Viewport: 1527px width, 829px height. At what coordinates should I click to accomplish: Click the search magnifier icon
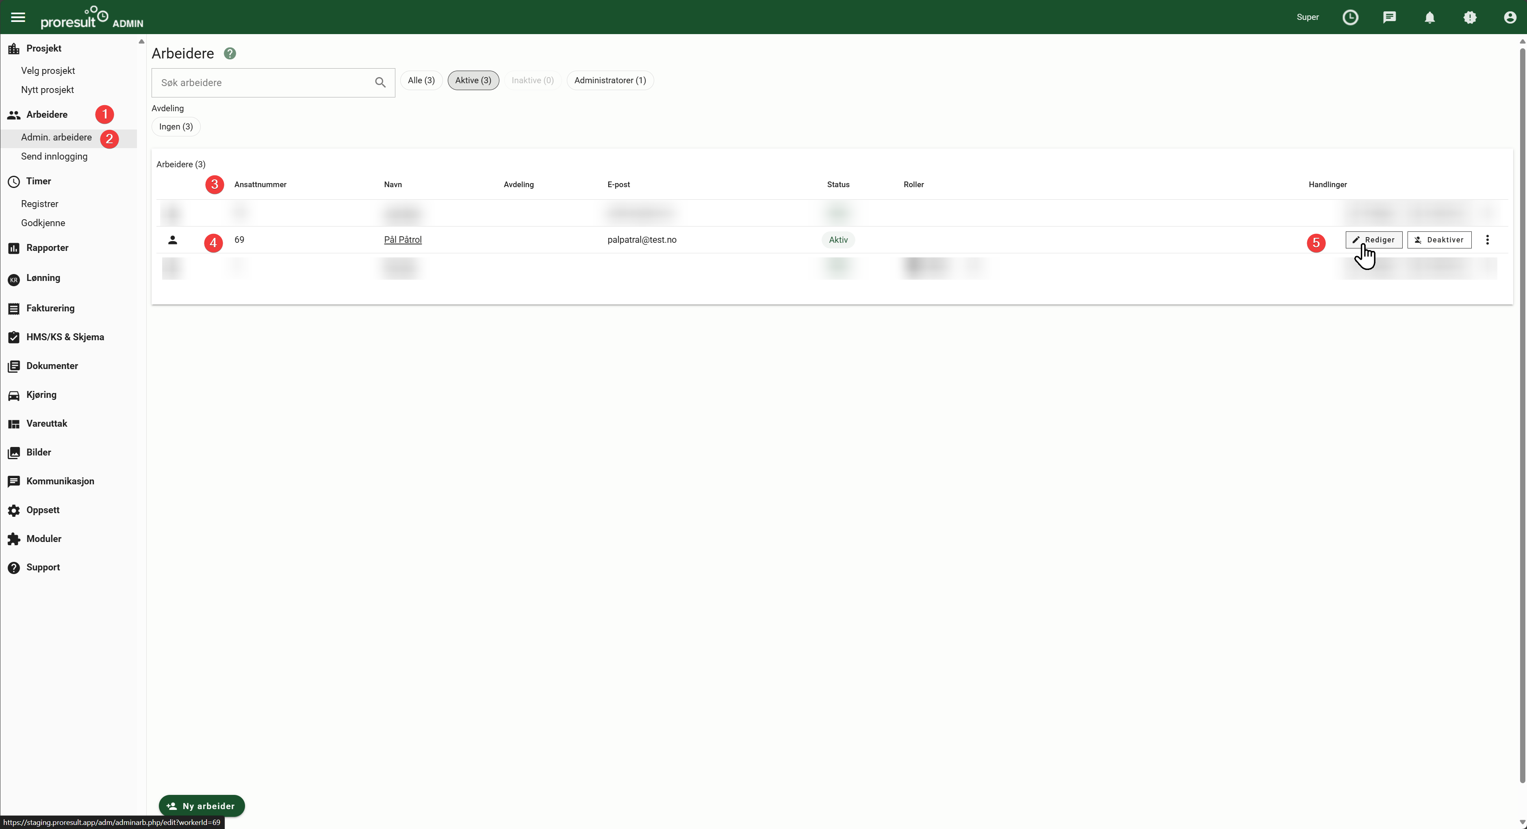(x=381, y=82)
